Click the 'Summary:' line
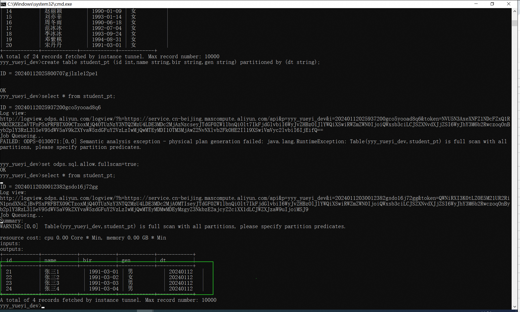The image size is (520, 312). (12, 221)
